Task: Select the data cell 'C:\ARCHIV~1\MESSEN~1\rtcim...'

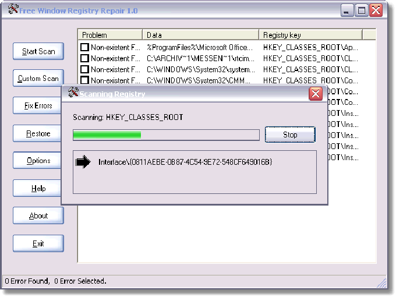Action: pos(201,58)
